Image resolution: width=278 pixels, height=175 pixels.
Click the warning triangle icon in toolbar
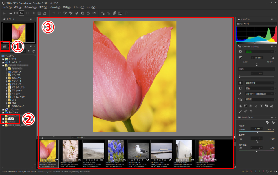[45, 13]
